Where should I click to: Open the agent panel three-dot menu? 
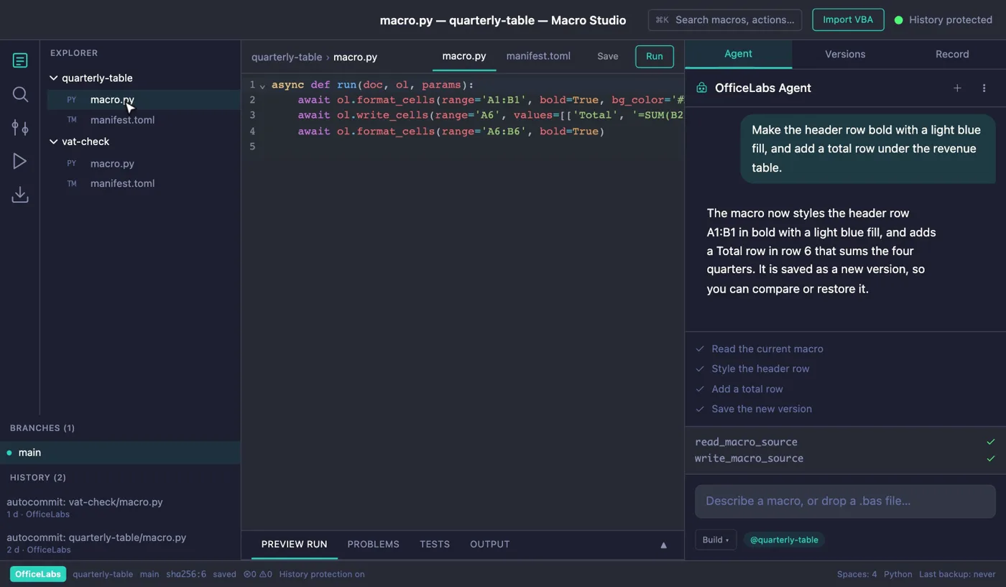tap(984, 88)
